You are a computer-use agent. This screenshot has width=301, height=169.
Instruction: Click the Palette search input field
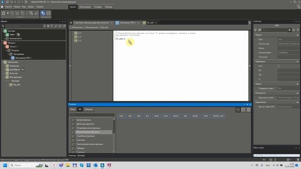tap(92, 115)
